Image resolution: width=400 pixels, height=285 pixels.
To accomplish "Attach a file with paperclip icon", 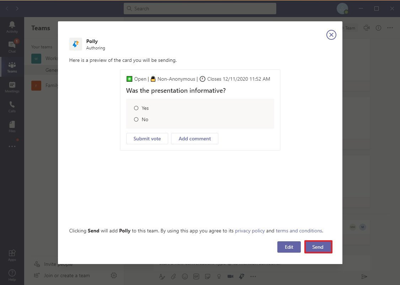I will click(174, 276).
